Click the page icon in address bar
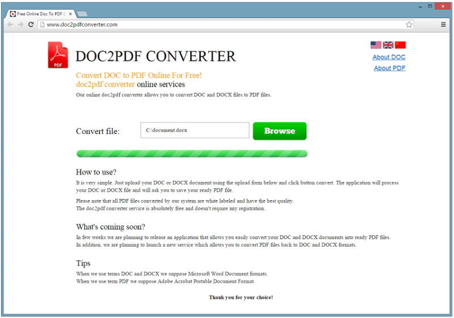 42,24
